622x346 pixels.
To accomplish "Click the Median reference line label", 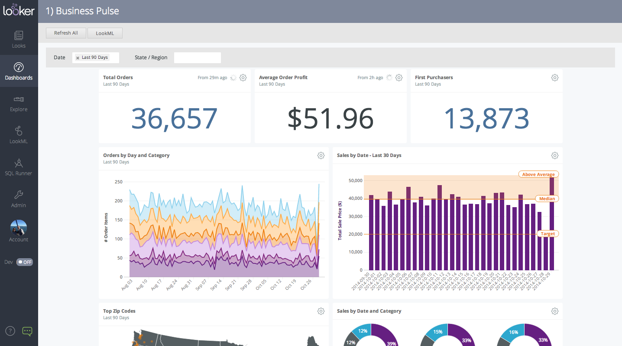I will (547, 199).
